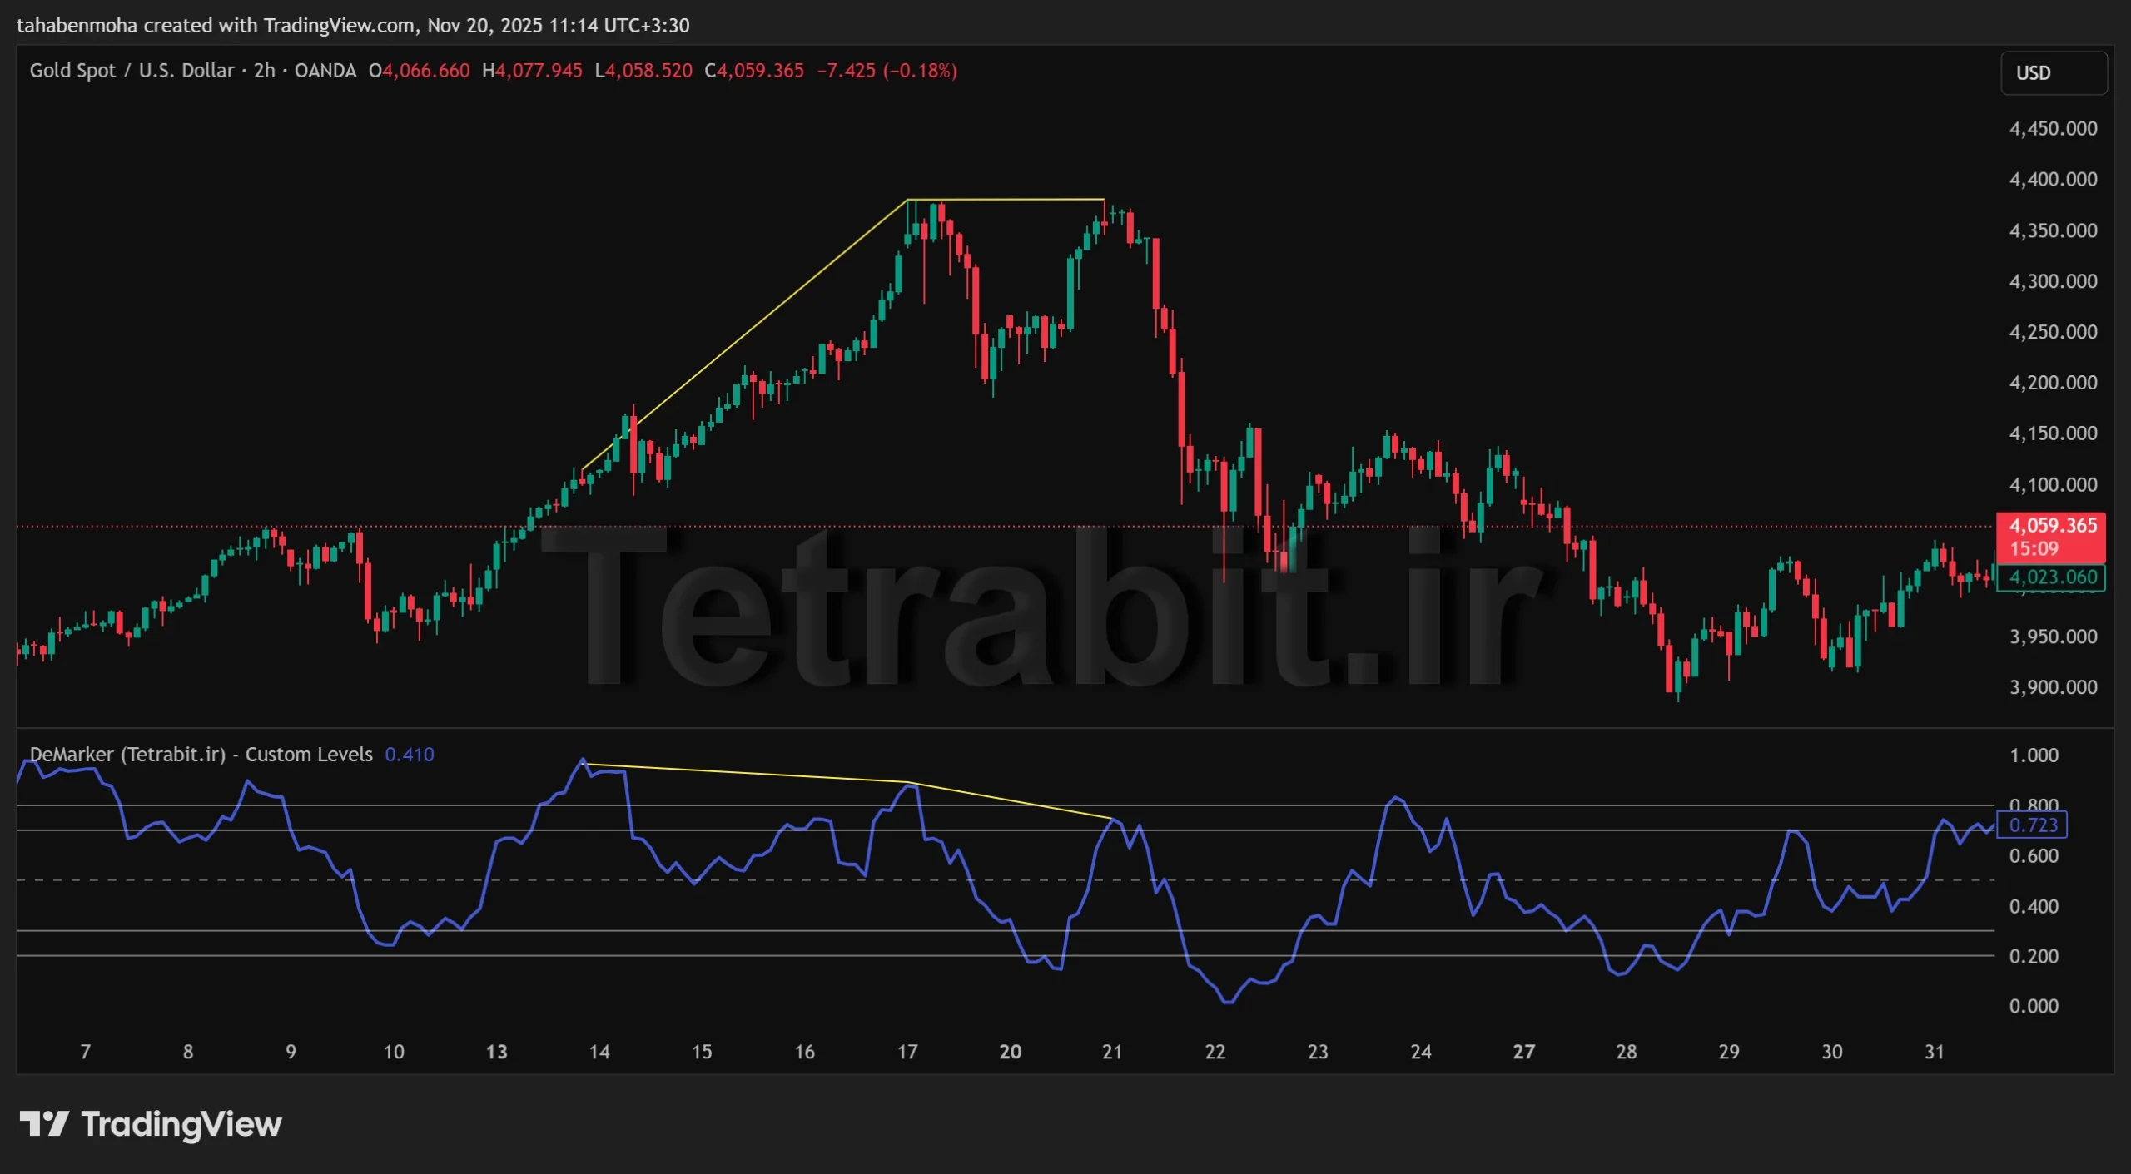Click the high value H4,077.945
The height and width of the screenshot is (1174, 2131).
[x=533, y=71]
